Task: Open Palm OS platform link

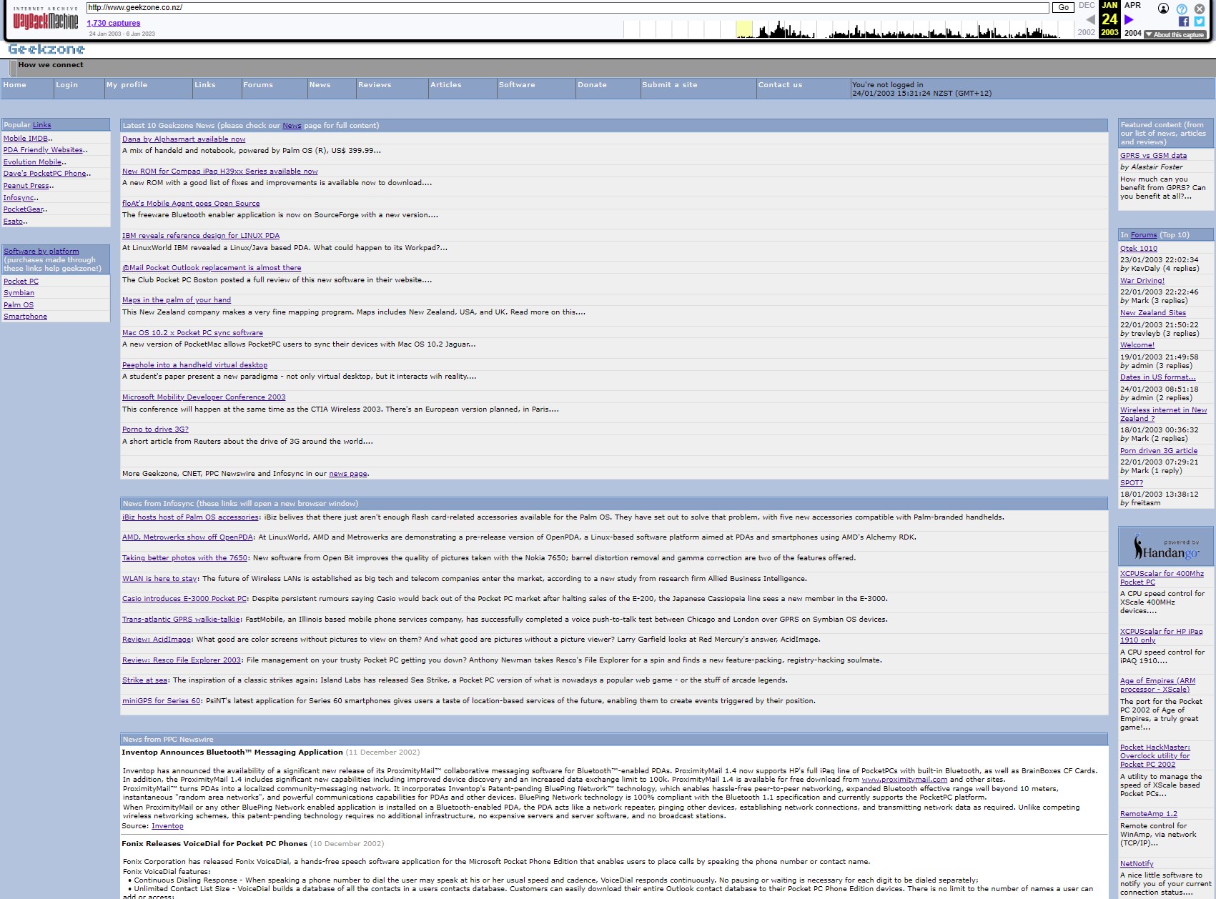Action: (x=19, y=305)
